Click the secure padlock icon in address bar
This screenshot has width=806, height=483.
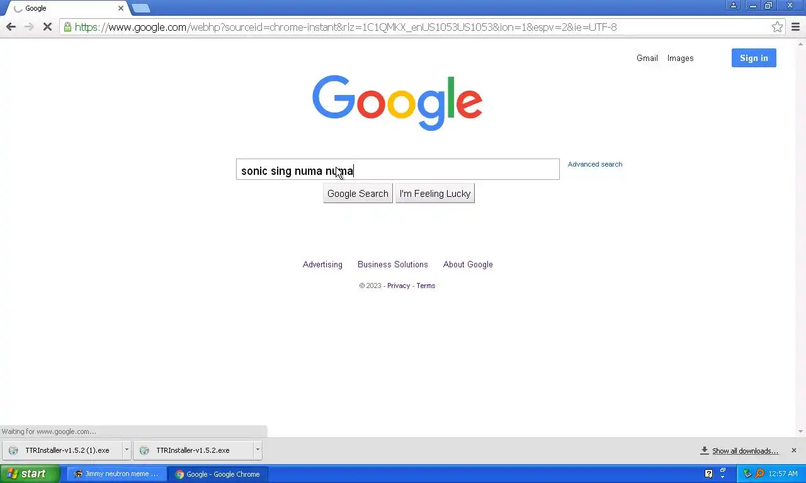click(67, 27)
